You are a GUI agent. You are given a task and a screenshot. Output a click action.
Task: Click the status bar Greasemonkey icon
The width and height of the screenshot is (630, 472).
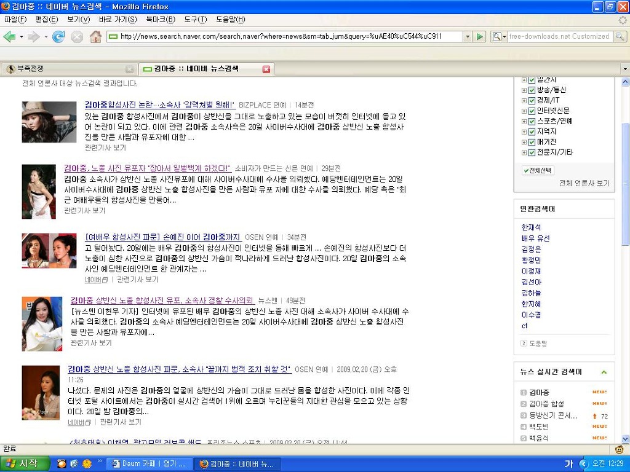coord(620,449)
